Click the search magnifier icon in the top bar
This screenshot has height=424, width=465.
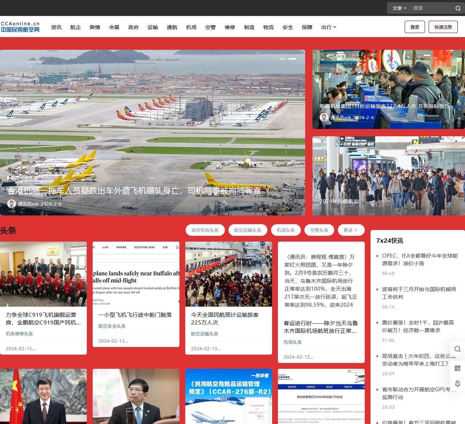pos(458,8)
